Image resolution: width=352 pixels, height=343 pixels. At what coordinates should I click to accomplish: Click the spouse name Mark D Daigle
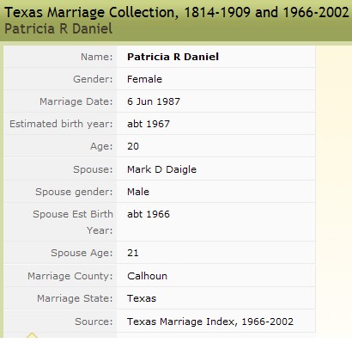[161, 169]
